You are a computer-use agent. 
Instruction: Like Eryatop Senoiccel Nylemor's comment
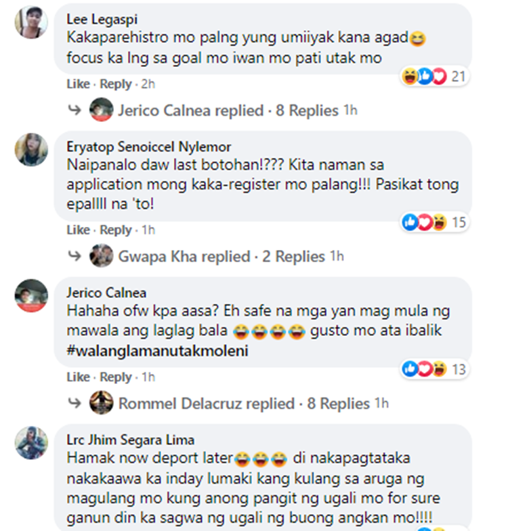79,230
